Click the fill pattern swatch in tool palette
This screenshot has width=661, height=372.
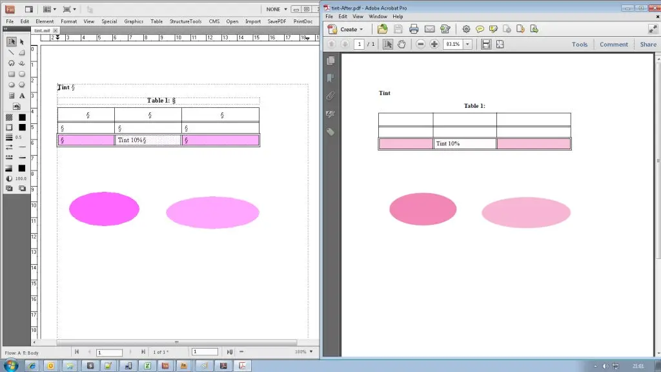coord(10,118)
